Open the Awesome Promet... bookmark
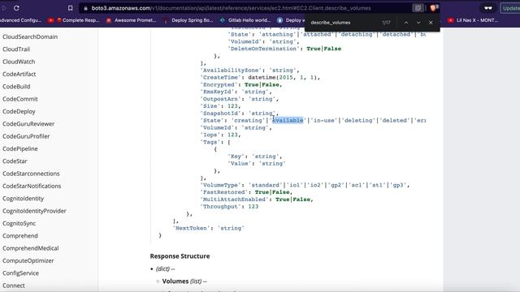The width and height of the screenshot is (520, 292). click(132, 20)
